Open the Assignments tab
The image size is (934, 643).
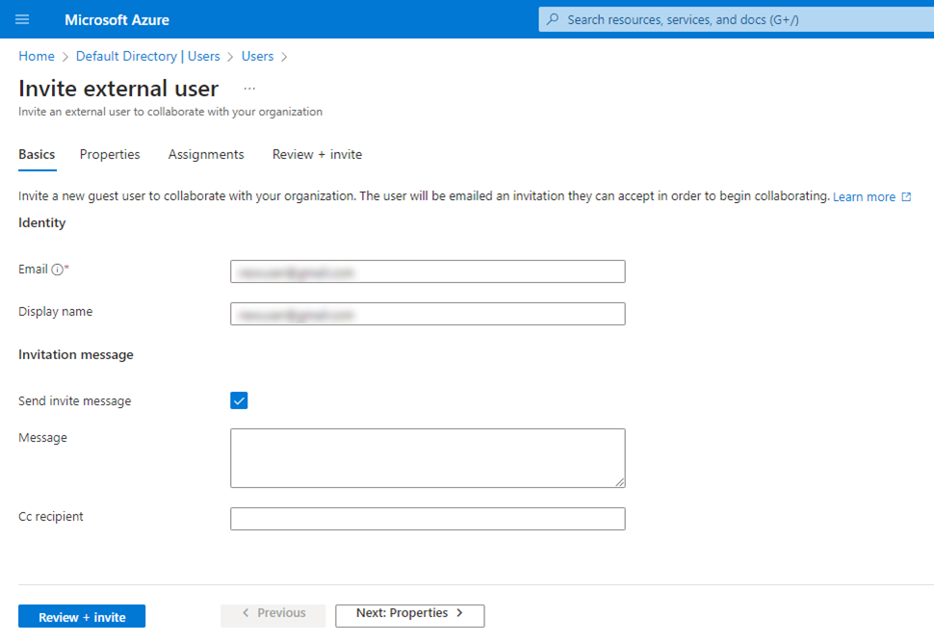[205, 154]
